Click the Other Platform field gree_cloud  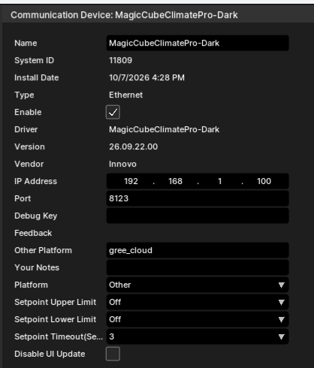(x=198, y=250)
